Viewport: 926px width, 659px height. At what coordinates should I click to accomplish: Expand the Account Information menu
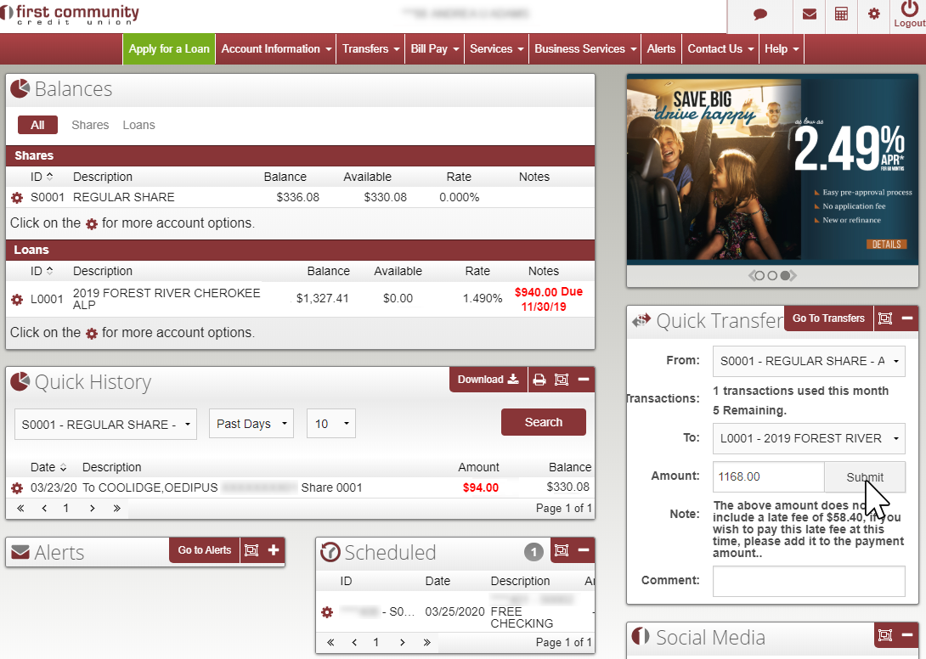(276, 49)
